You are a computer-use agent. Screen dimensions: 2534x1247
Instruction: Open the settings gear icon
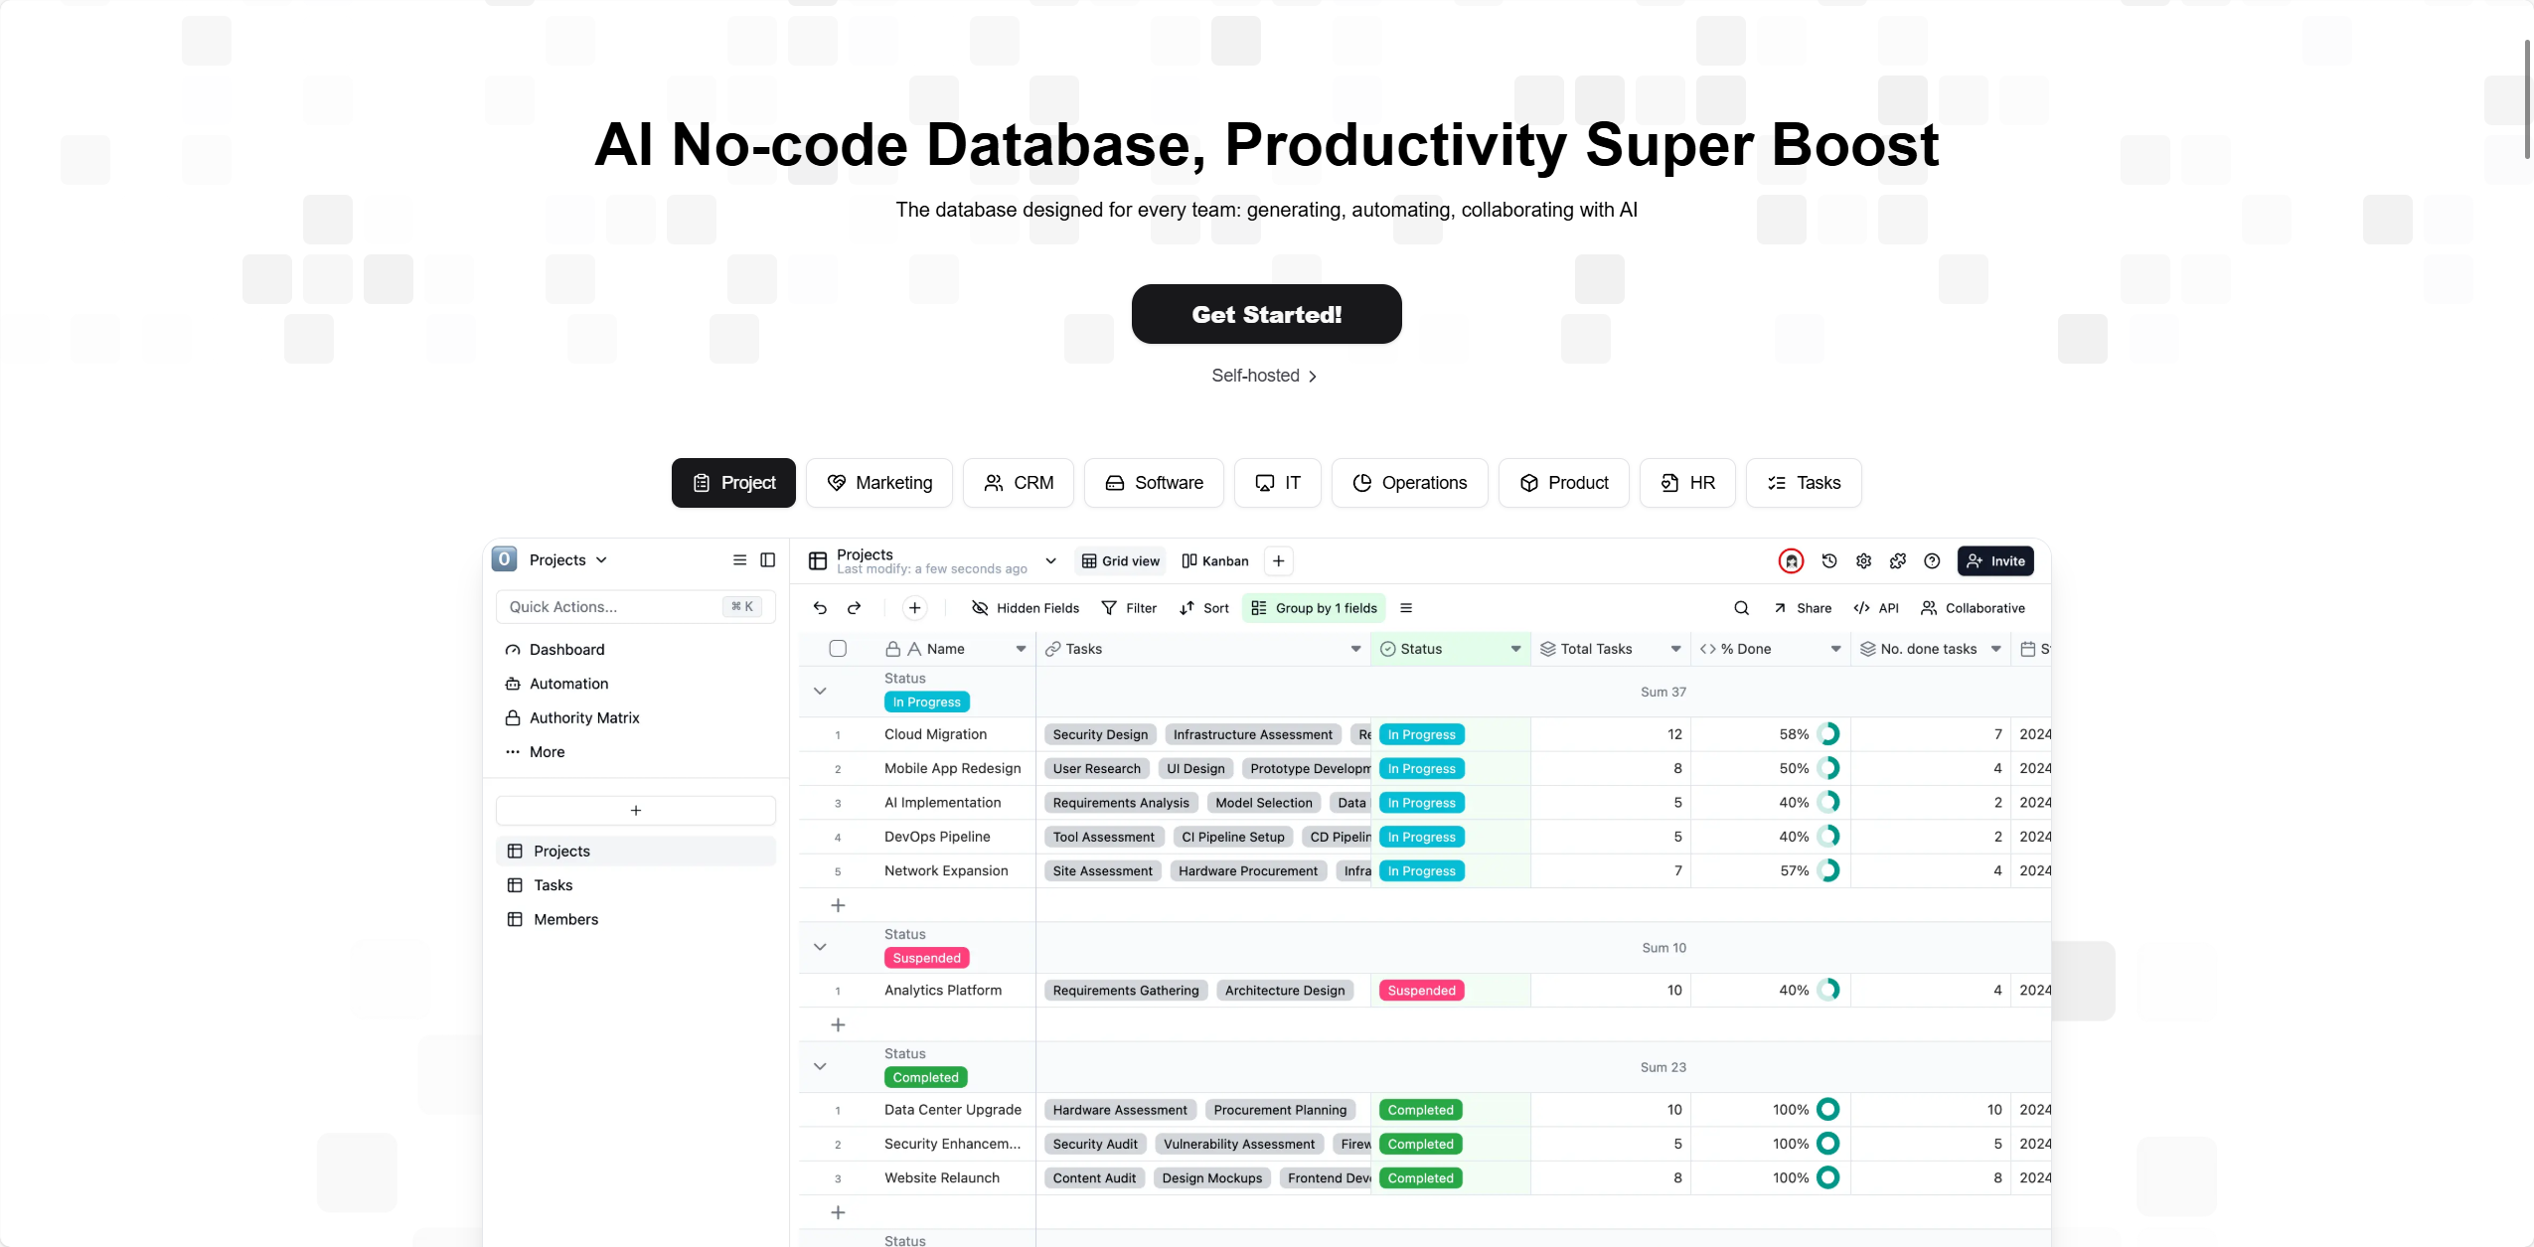(x=1863, y=561)
